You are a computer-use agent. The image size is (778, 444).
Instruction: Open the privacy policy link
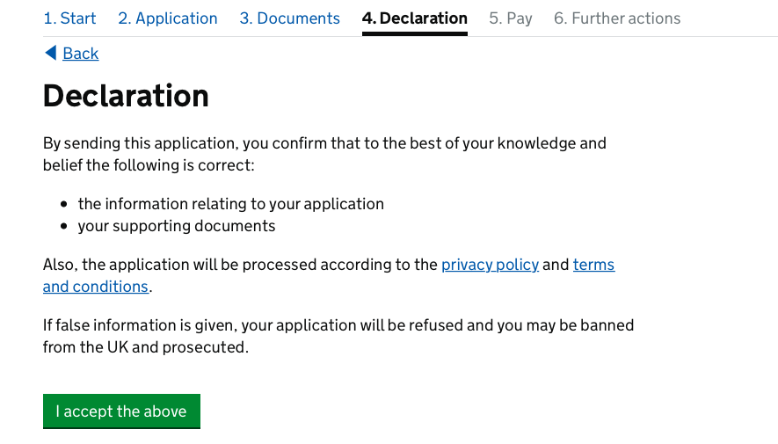coord(490,265)
